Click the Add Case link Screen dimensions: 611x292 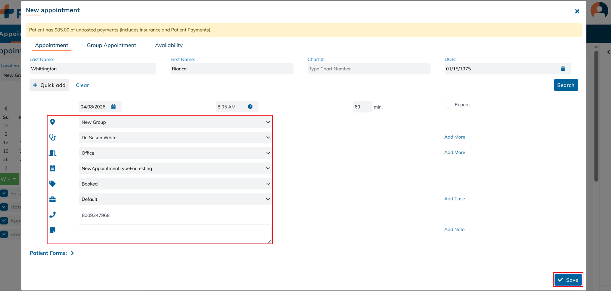pos(454,199)
